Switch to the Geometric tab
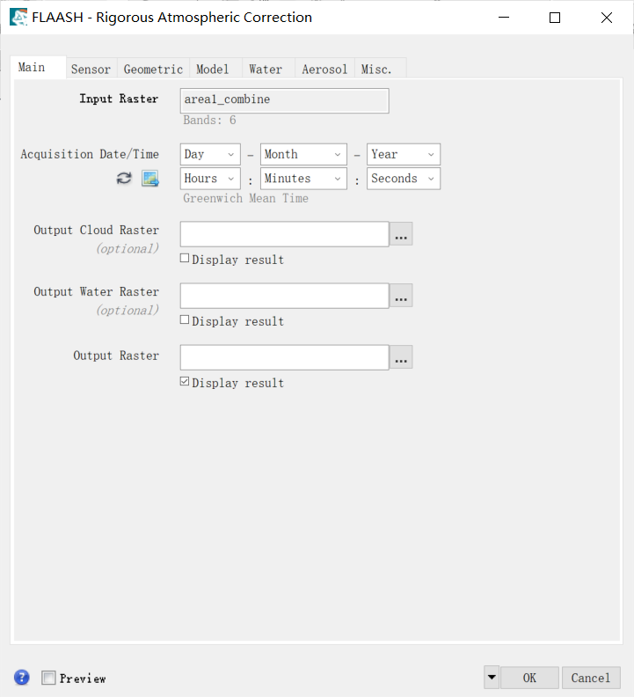634x697 pixels. point(153,69)
